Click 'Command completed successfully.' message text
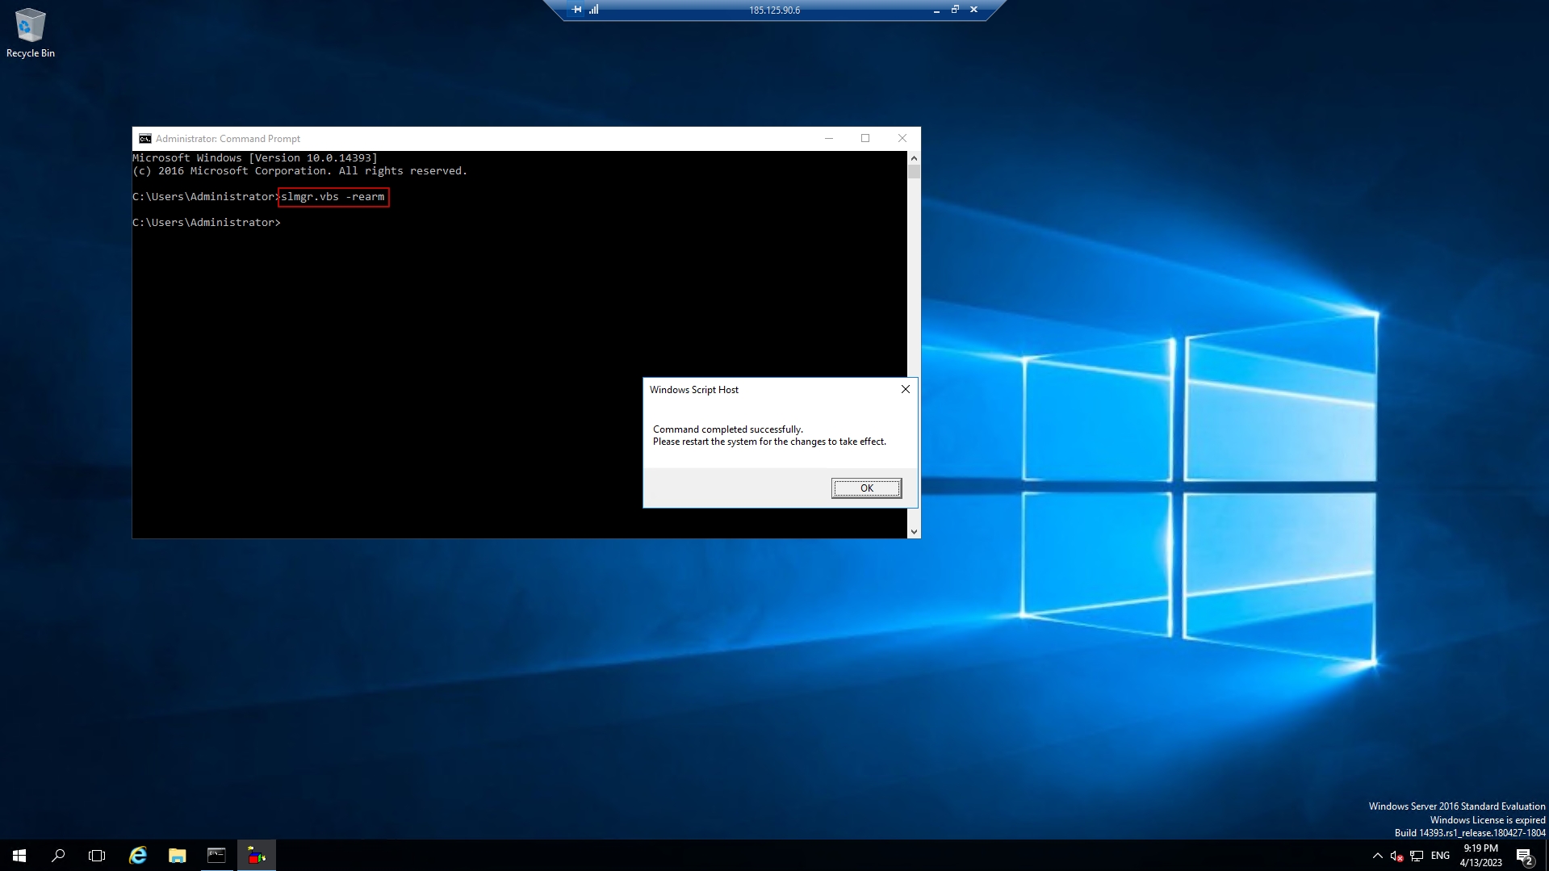 pyautogui.click(x=728, y=429)
